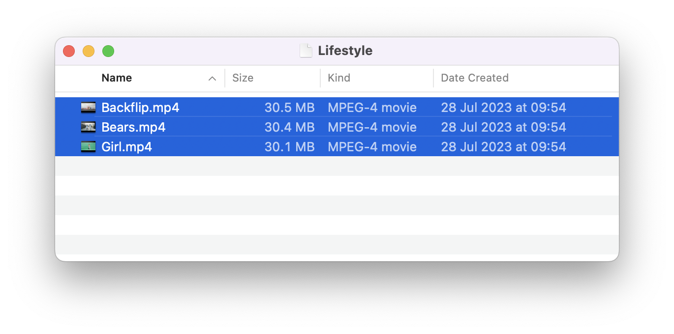The height and width of the screenshot is (334, 674).
Task: Sort files by the Name column header
Action: (117, 78)
